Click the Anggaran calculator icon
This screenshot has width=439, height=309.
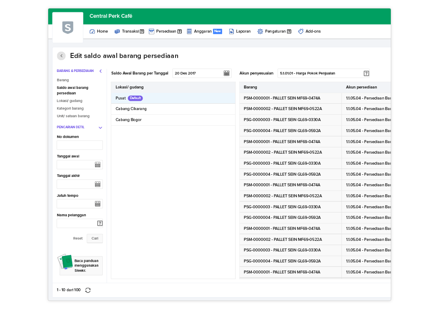click(x=189, y=31)
